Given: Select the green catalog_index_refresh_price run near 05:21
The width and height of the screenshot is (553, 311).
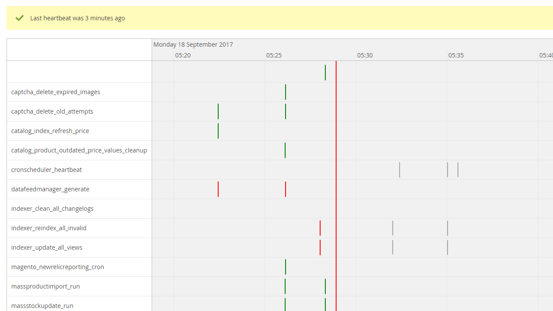Looking at the screenshot, I should (x=218, y=130).
